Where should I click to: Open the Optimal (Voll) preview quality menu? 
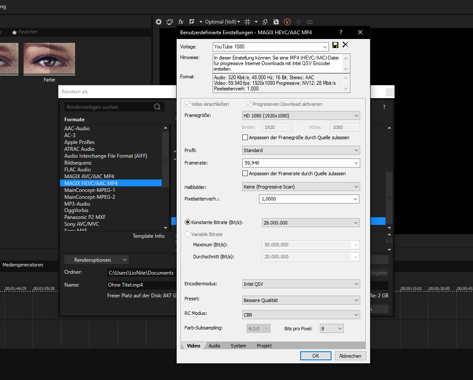(x=223, y=22)
